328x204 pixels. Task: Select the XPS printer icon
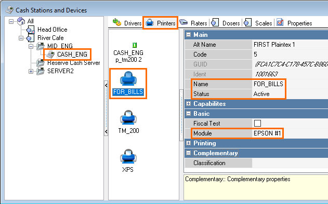[x=128, y=156]
